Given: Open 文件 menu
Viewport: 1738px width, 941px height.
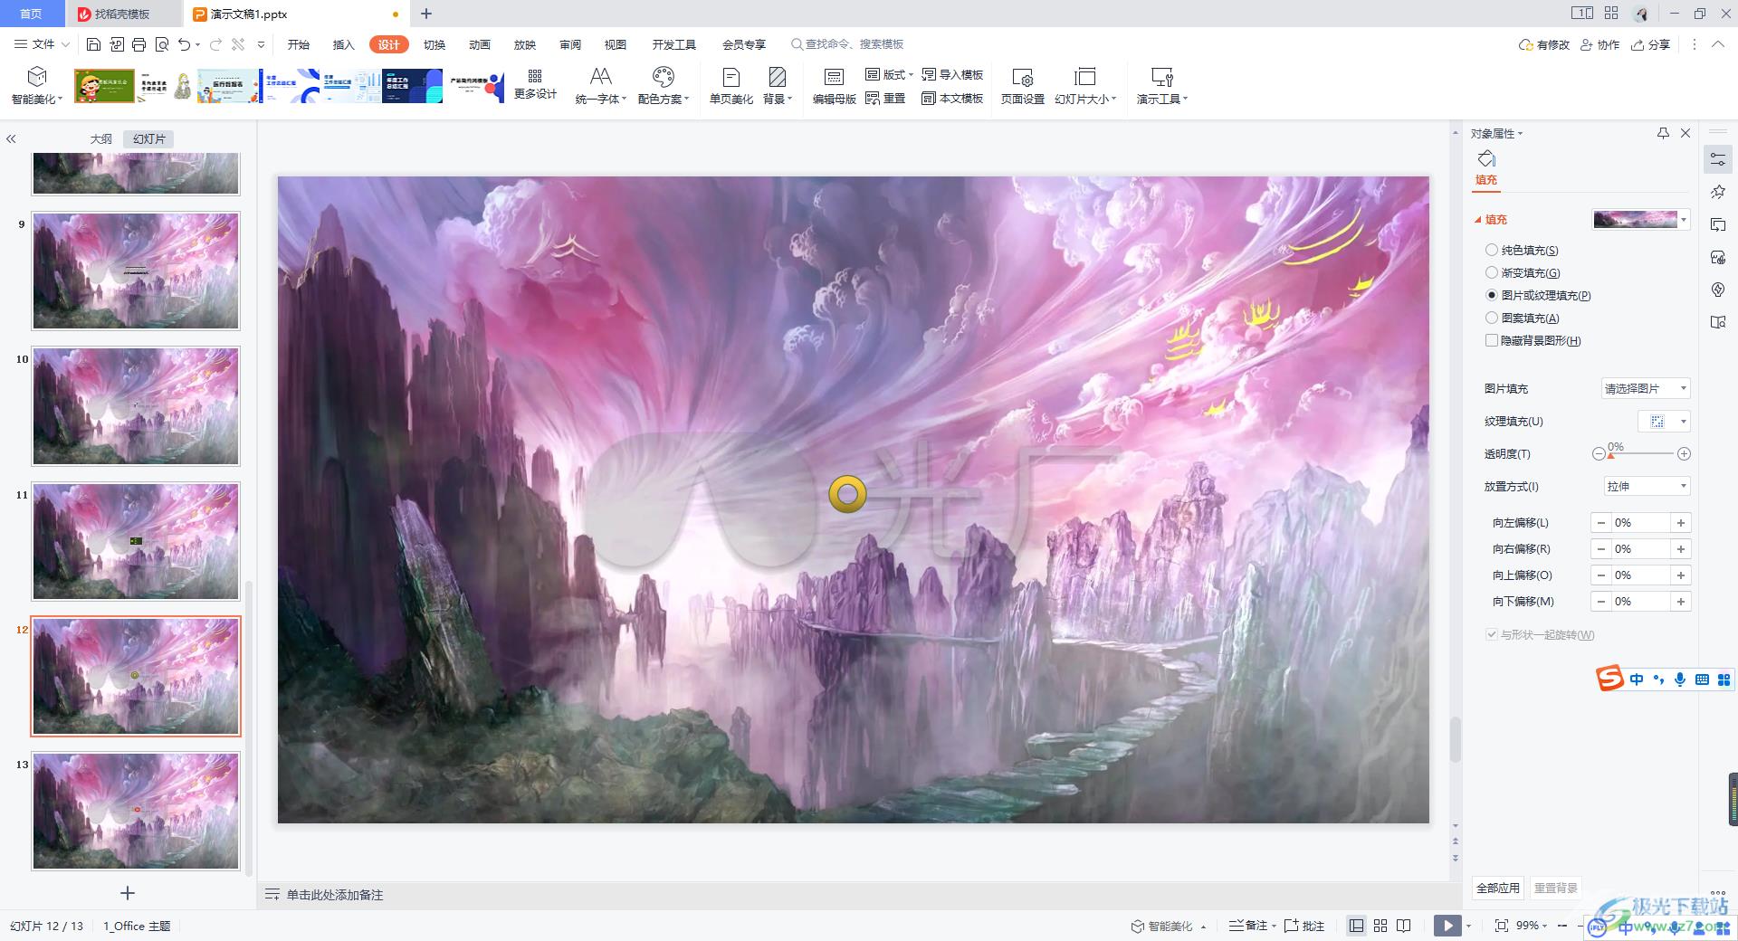Looking at the screenshot, I should [42, 44].
